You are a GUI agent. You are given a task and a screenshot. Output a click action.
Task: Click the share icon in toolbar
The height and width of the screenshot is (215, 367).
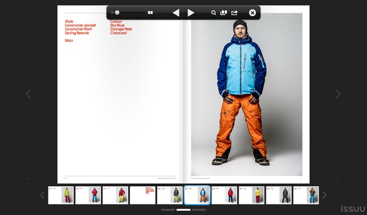coord(234,13)
